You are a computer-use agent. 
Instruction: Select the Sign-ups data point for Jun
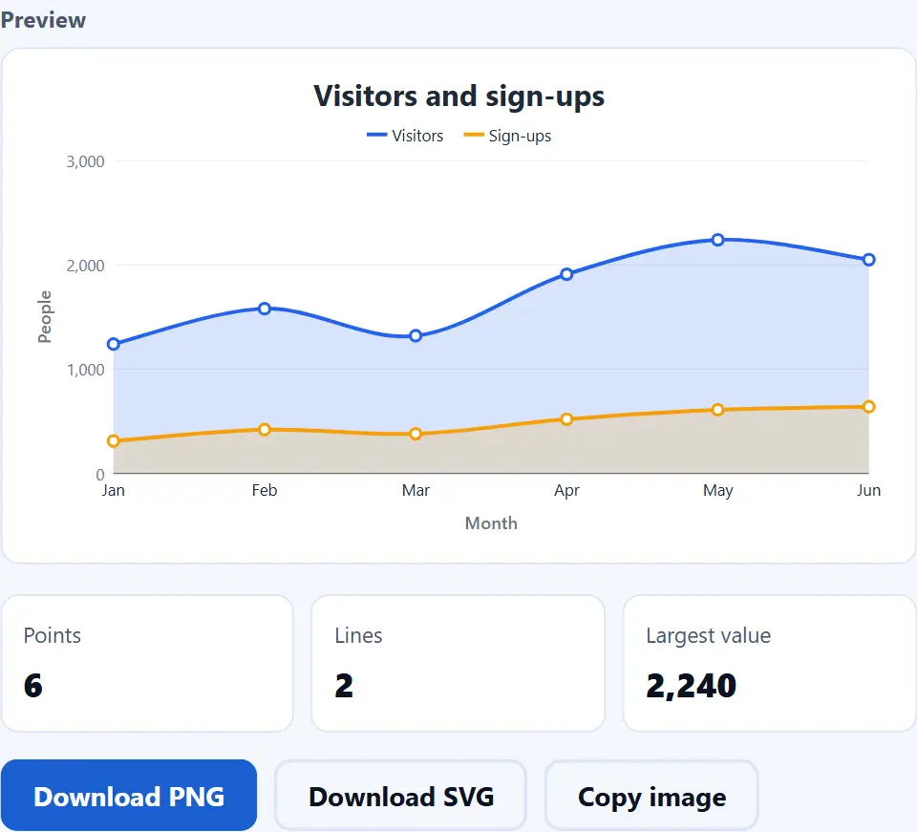click(x=868, y=406)
